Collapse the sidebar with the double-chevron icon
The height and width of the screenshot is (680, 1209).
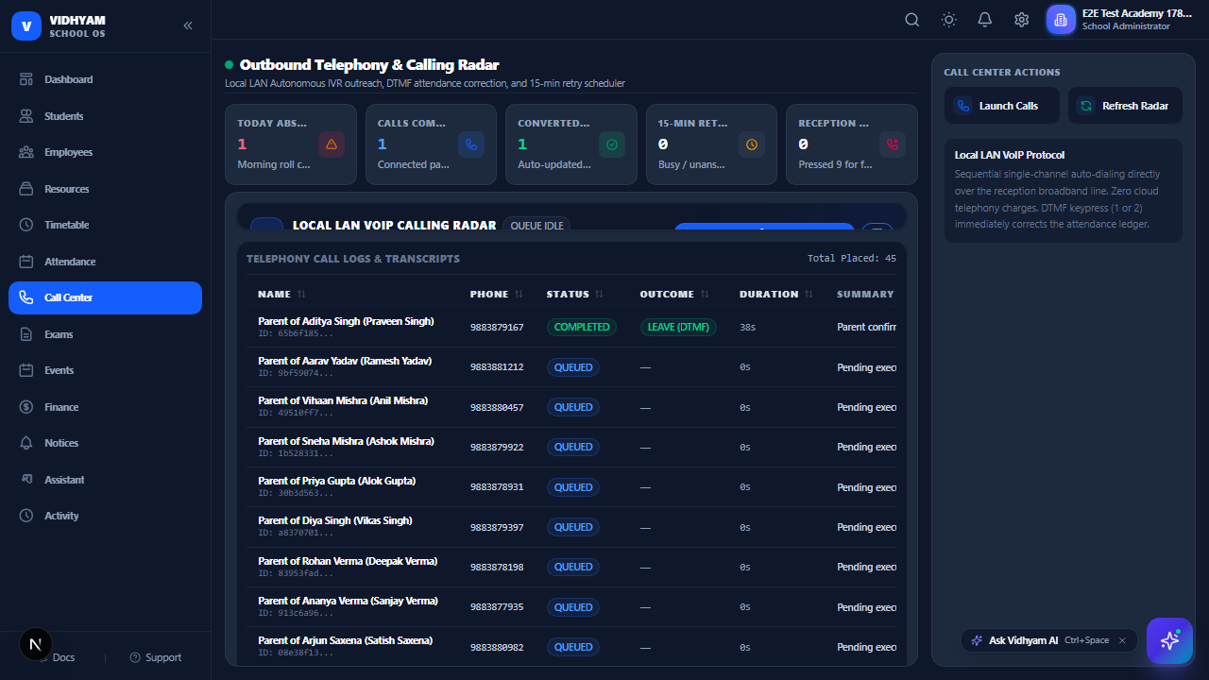point(188,25)
